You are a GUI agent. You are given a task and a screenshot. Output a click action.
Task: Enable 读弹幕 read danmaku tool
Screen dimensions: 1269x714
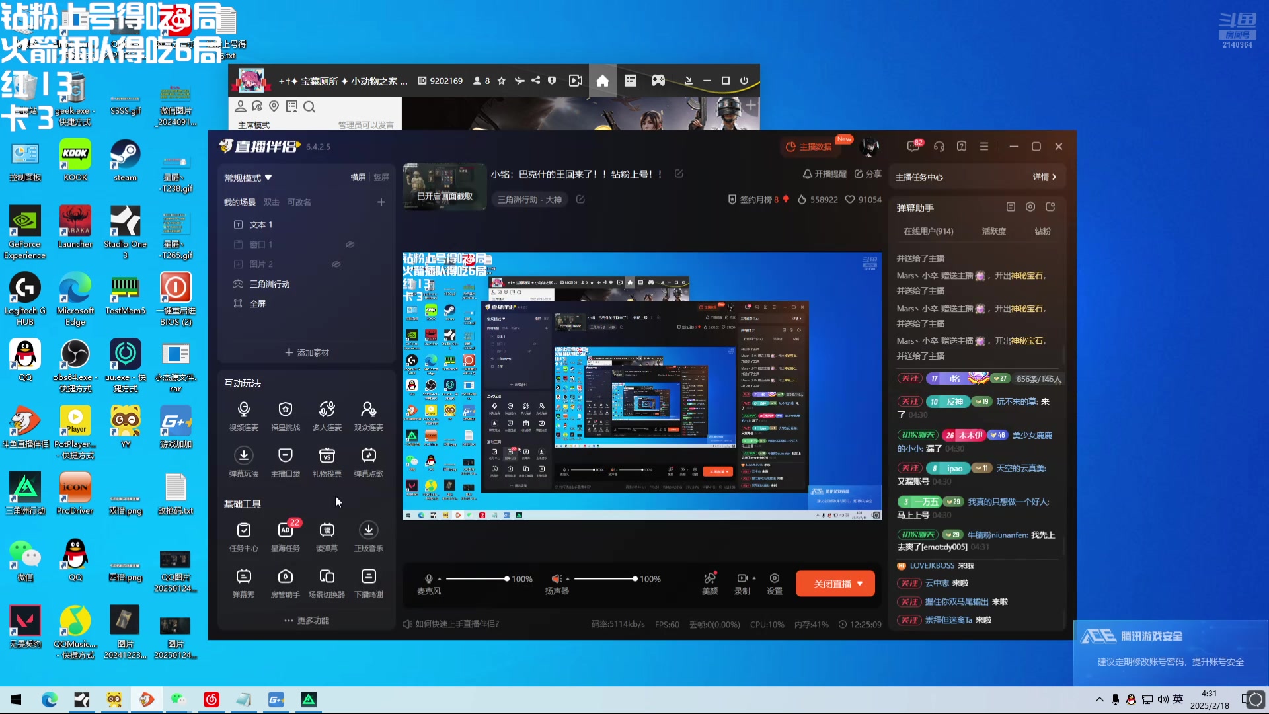[327, 537]
